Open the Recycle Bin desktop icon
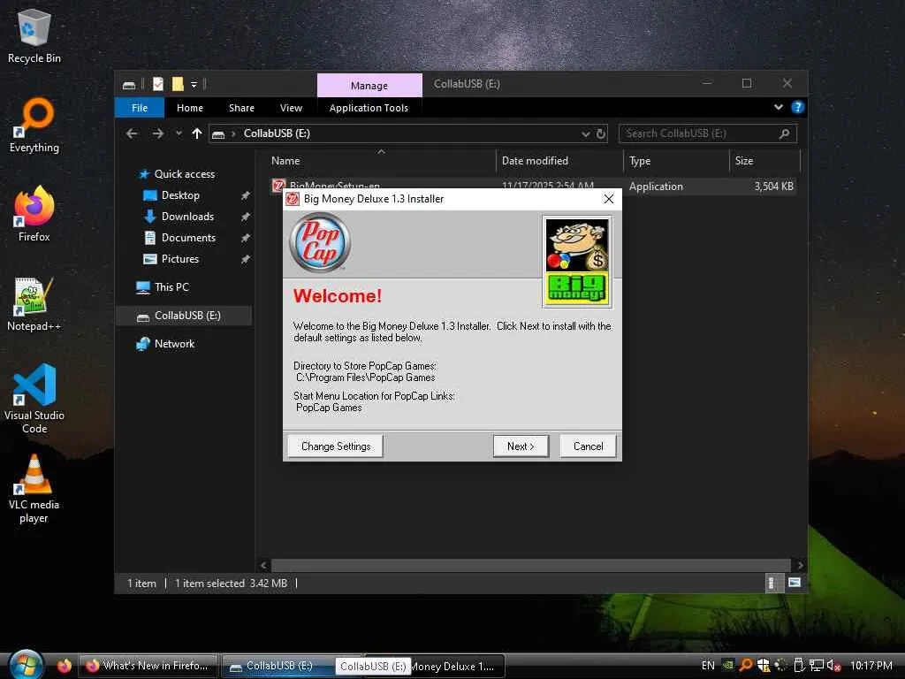Screen dimensions: 905x679 (x=34, y=35)
